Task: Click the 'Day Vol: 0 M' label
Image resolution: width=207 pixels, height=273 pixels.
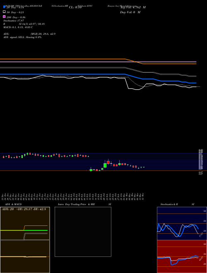Action: [130, 12]
